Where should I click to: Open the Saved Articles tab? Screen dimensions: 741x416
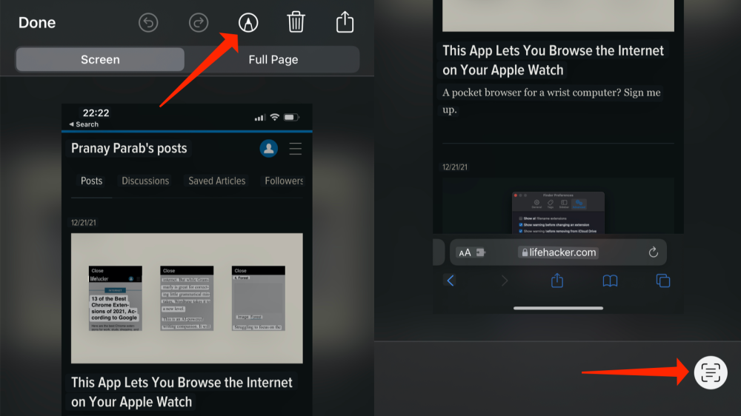216,181
